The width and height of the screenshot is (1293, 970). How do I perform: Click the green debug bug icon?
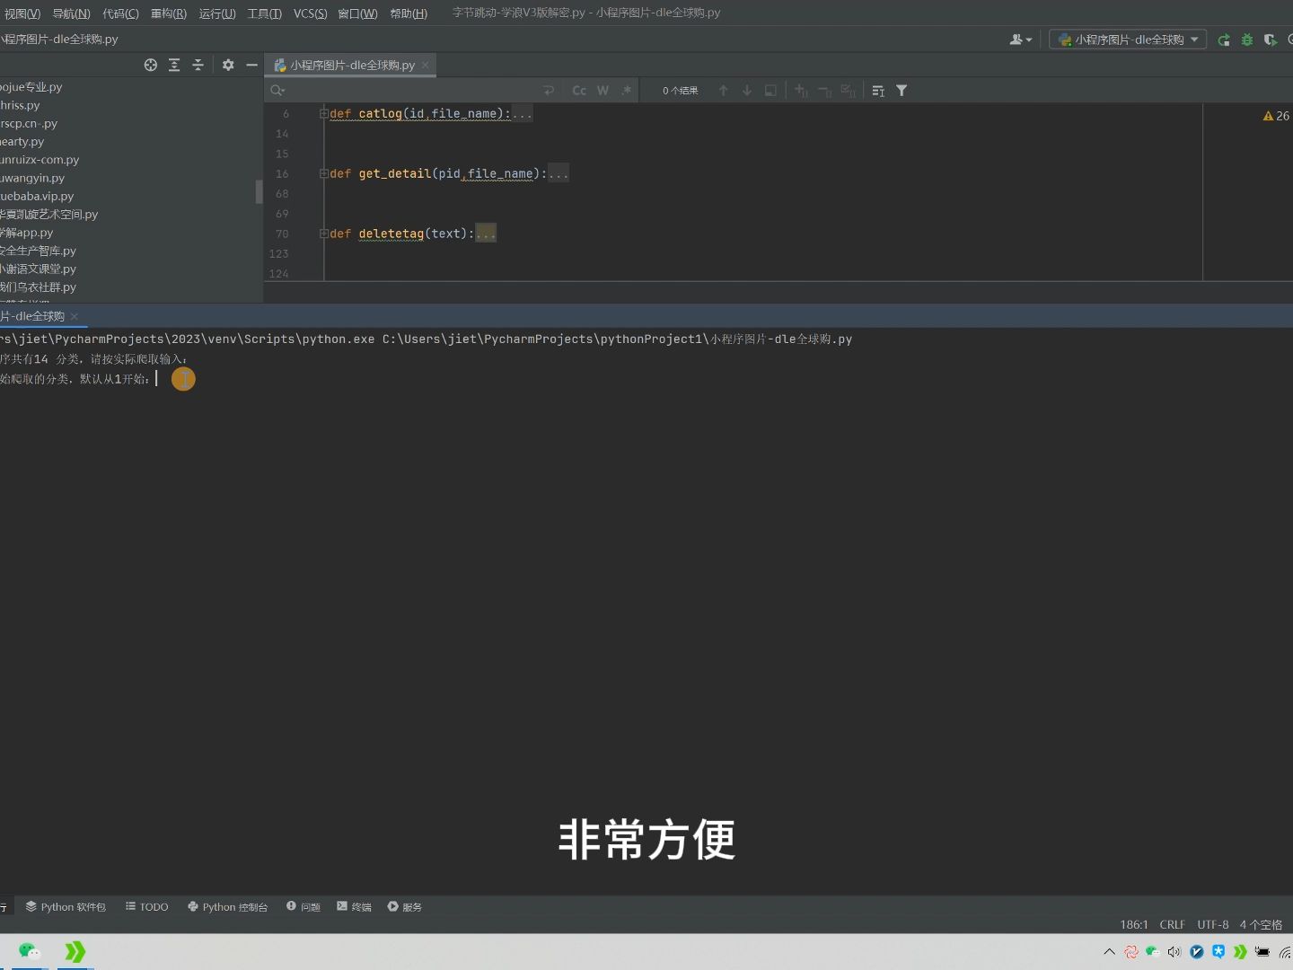[x=1247, y=40]
